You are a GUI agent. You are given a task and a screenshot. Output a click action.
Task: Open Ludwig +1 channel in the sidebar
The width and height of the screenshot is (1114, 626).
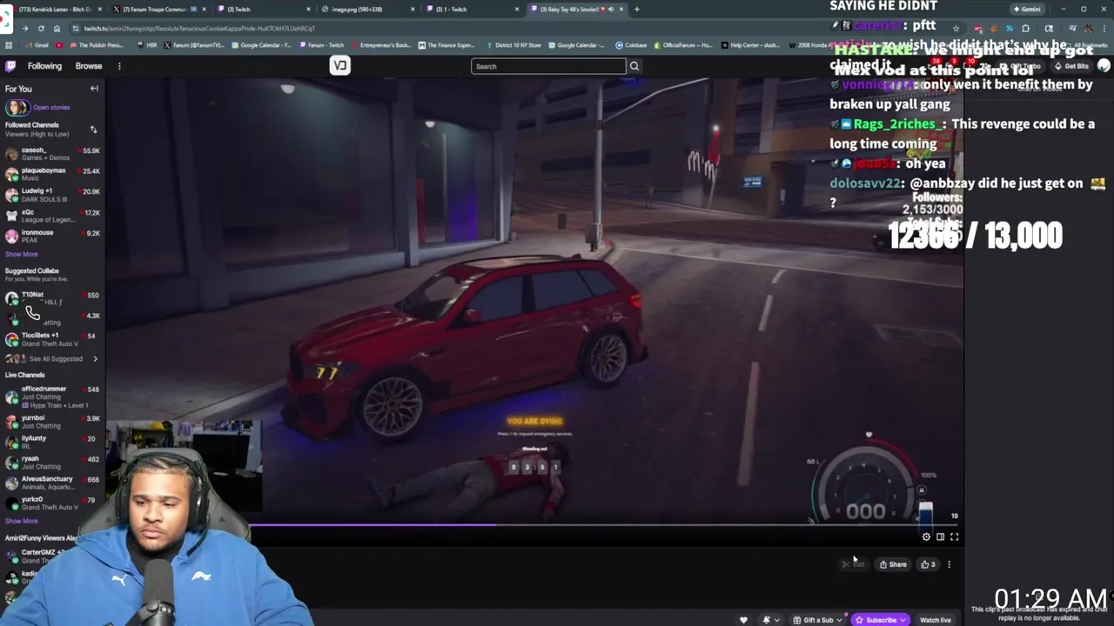52,195
